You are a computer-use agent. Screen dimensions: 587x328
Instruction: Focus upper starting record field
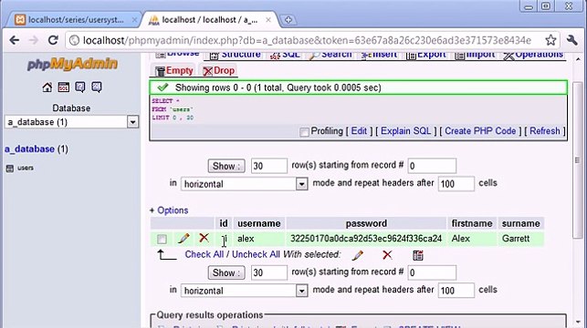432,166
